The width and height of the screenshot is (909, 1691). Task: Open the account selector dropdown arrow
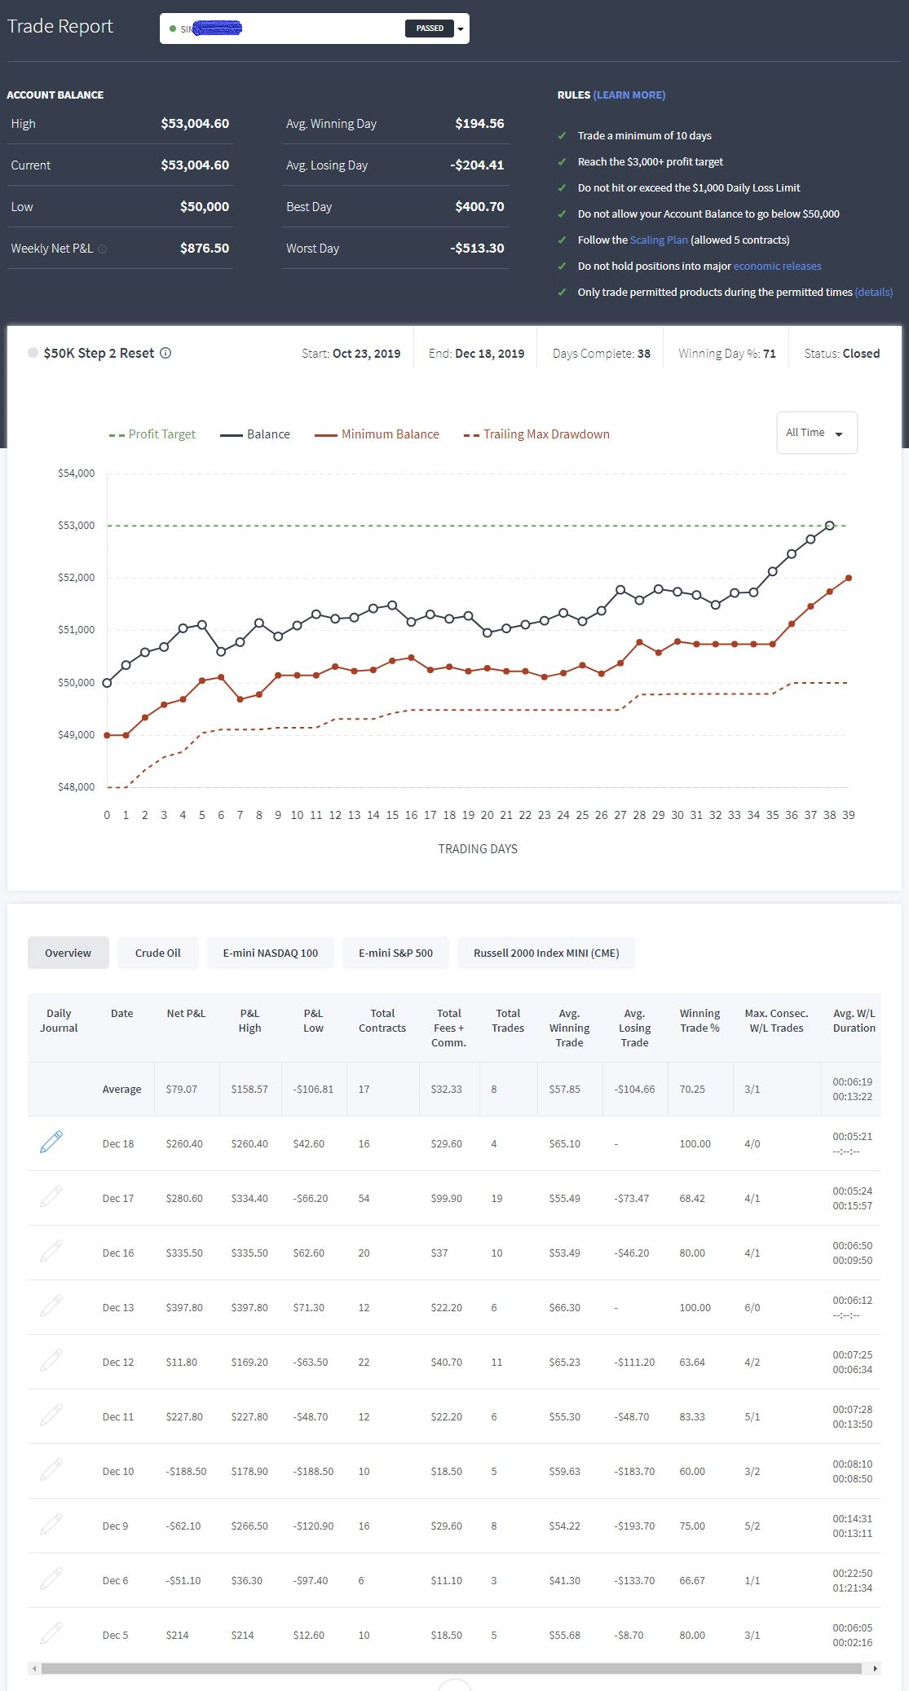click(461, 29)
